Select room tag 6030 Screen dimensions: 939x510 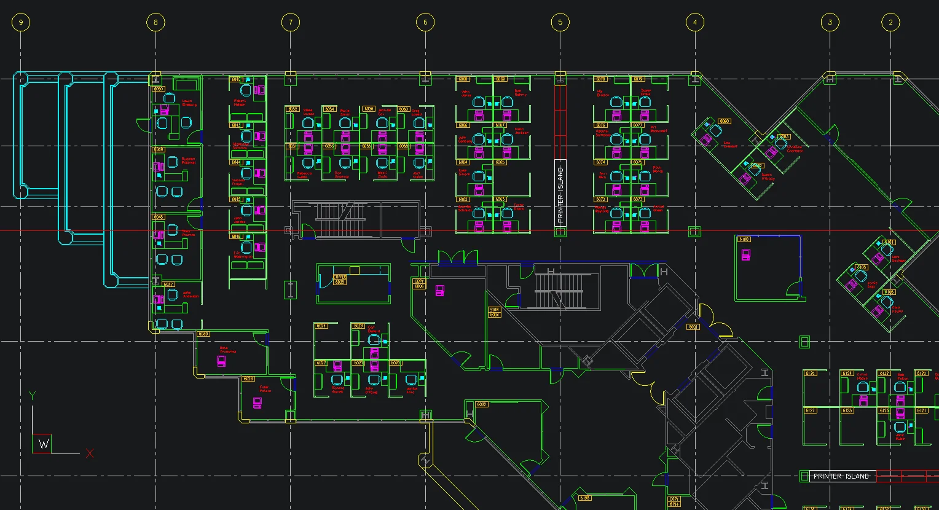203,334
